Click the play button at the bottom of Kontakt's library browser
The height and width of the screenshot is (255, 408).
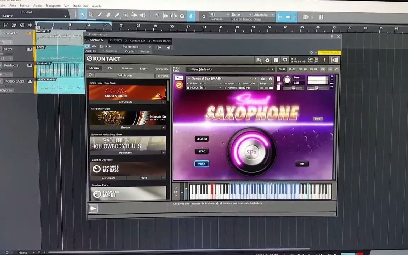point(93,208)
